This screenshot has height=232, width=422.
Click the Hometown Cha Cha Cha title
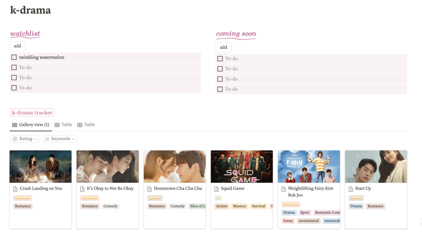tap(178, 188)
